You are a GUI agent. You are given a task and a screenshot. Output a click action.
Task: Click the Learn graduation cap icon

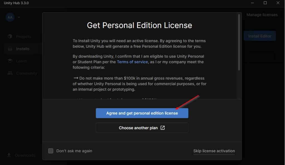click(10, 61)
